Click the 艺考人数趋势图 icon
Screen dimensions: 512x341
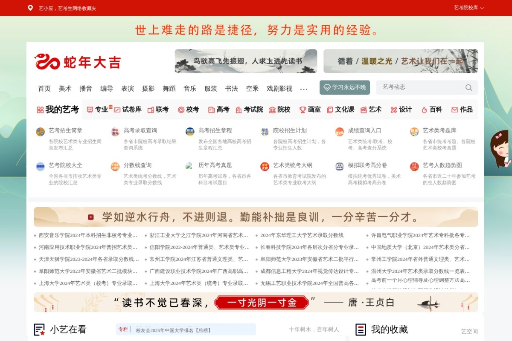click(x=414, y=167)
